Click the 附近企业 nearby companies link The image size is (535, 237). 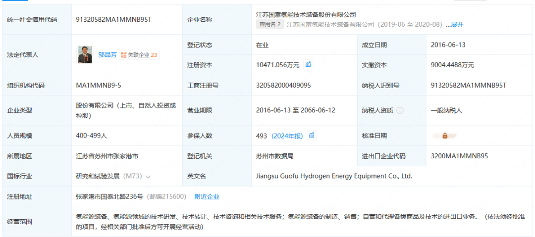pyautogui.click(x=207, y=196)
